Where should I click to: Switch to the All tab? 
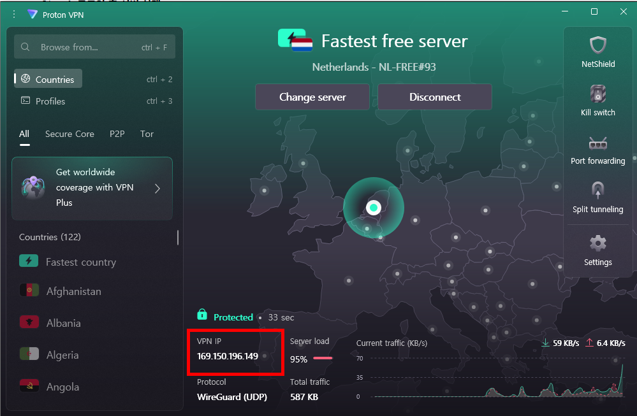pyautogui.click(x=24, y=134)
